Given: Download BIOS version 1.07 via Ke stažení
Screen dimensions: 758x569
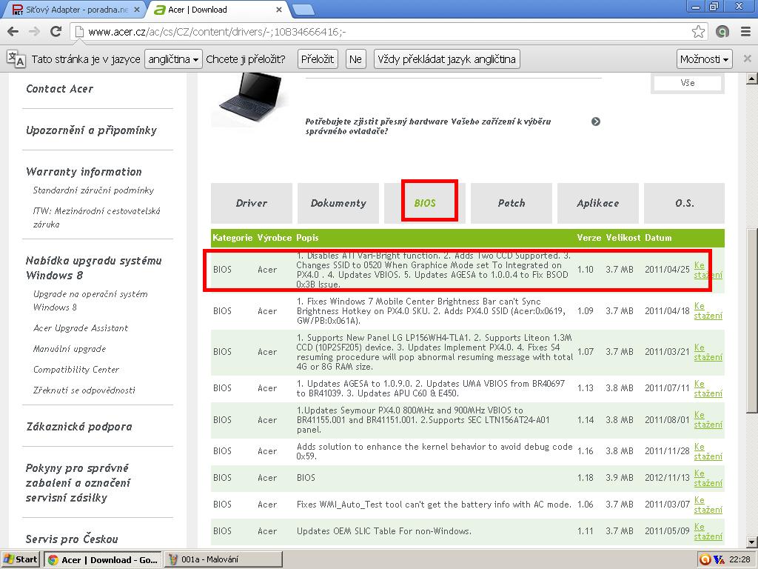Looking at the screenshot, I should coord(708,352).
